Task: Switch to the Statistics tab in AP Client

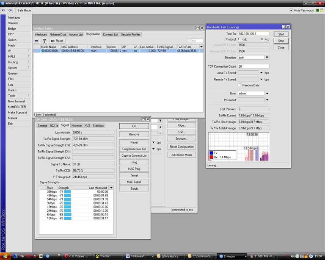Action: pyautogui.click(x=98, y=125)
